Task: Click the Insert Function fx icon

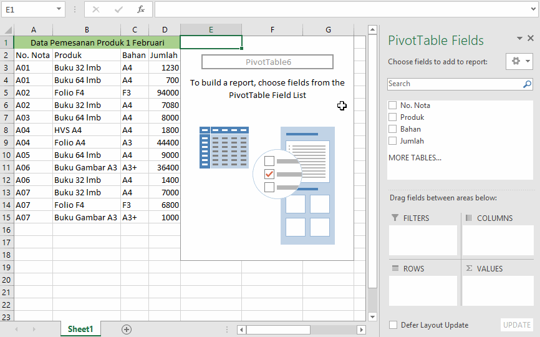Action: coord(141,9)
